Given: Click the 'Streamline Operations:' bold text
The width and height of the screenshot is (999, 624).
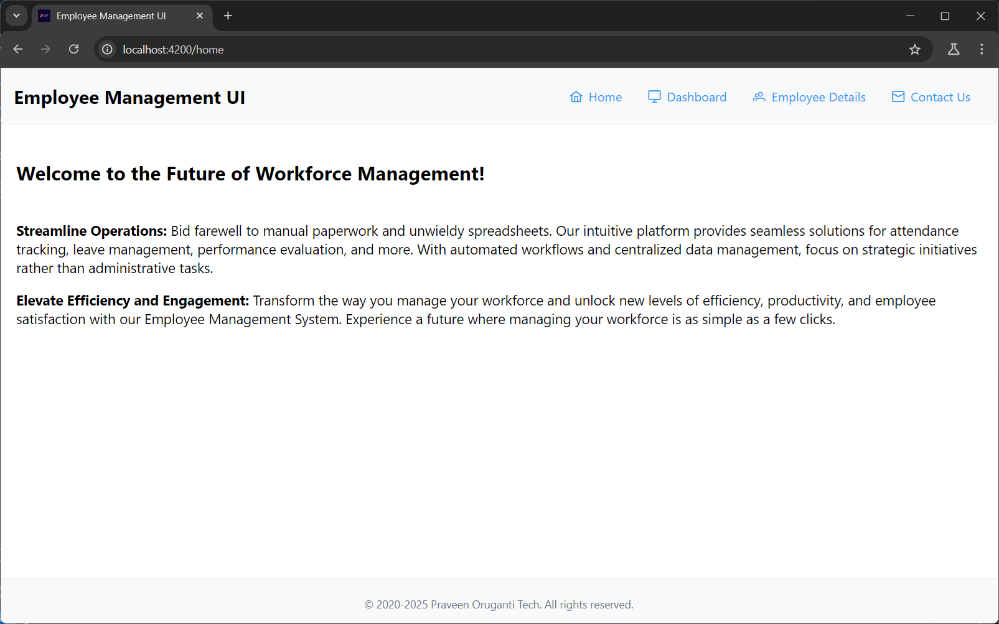Looking at the screenshot, I should coord(91,231).
